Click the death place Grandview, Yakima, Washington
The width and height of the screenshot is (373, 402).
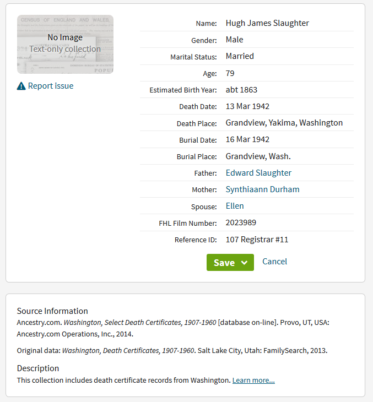284,123
